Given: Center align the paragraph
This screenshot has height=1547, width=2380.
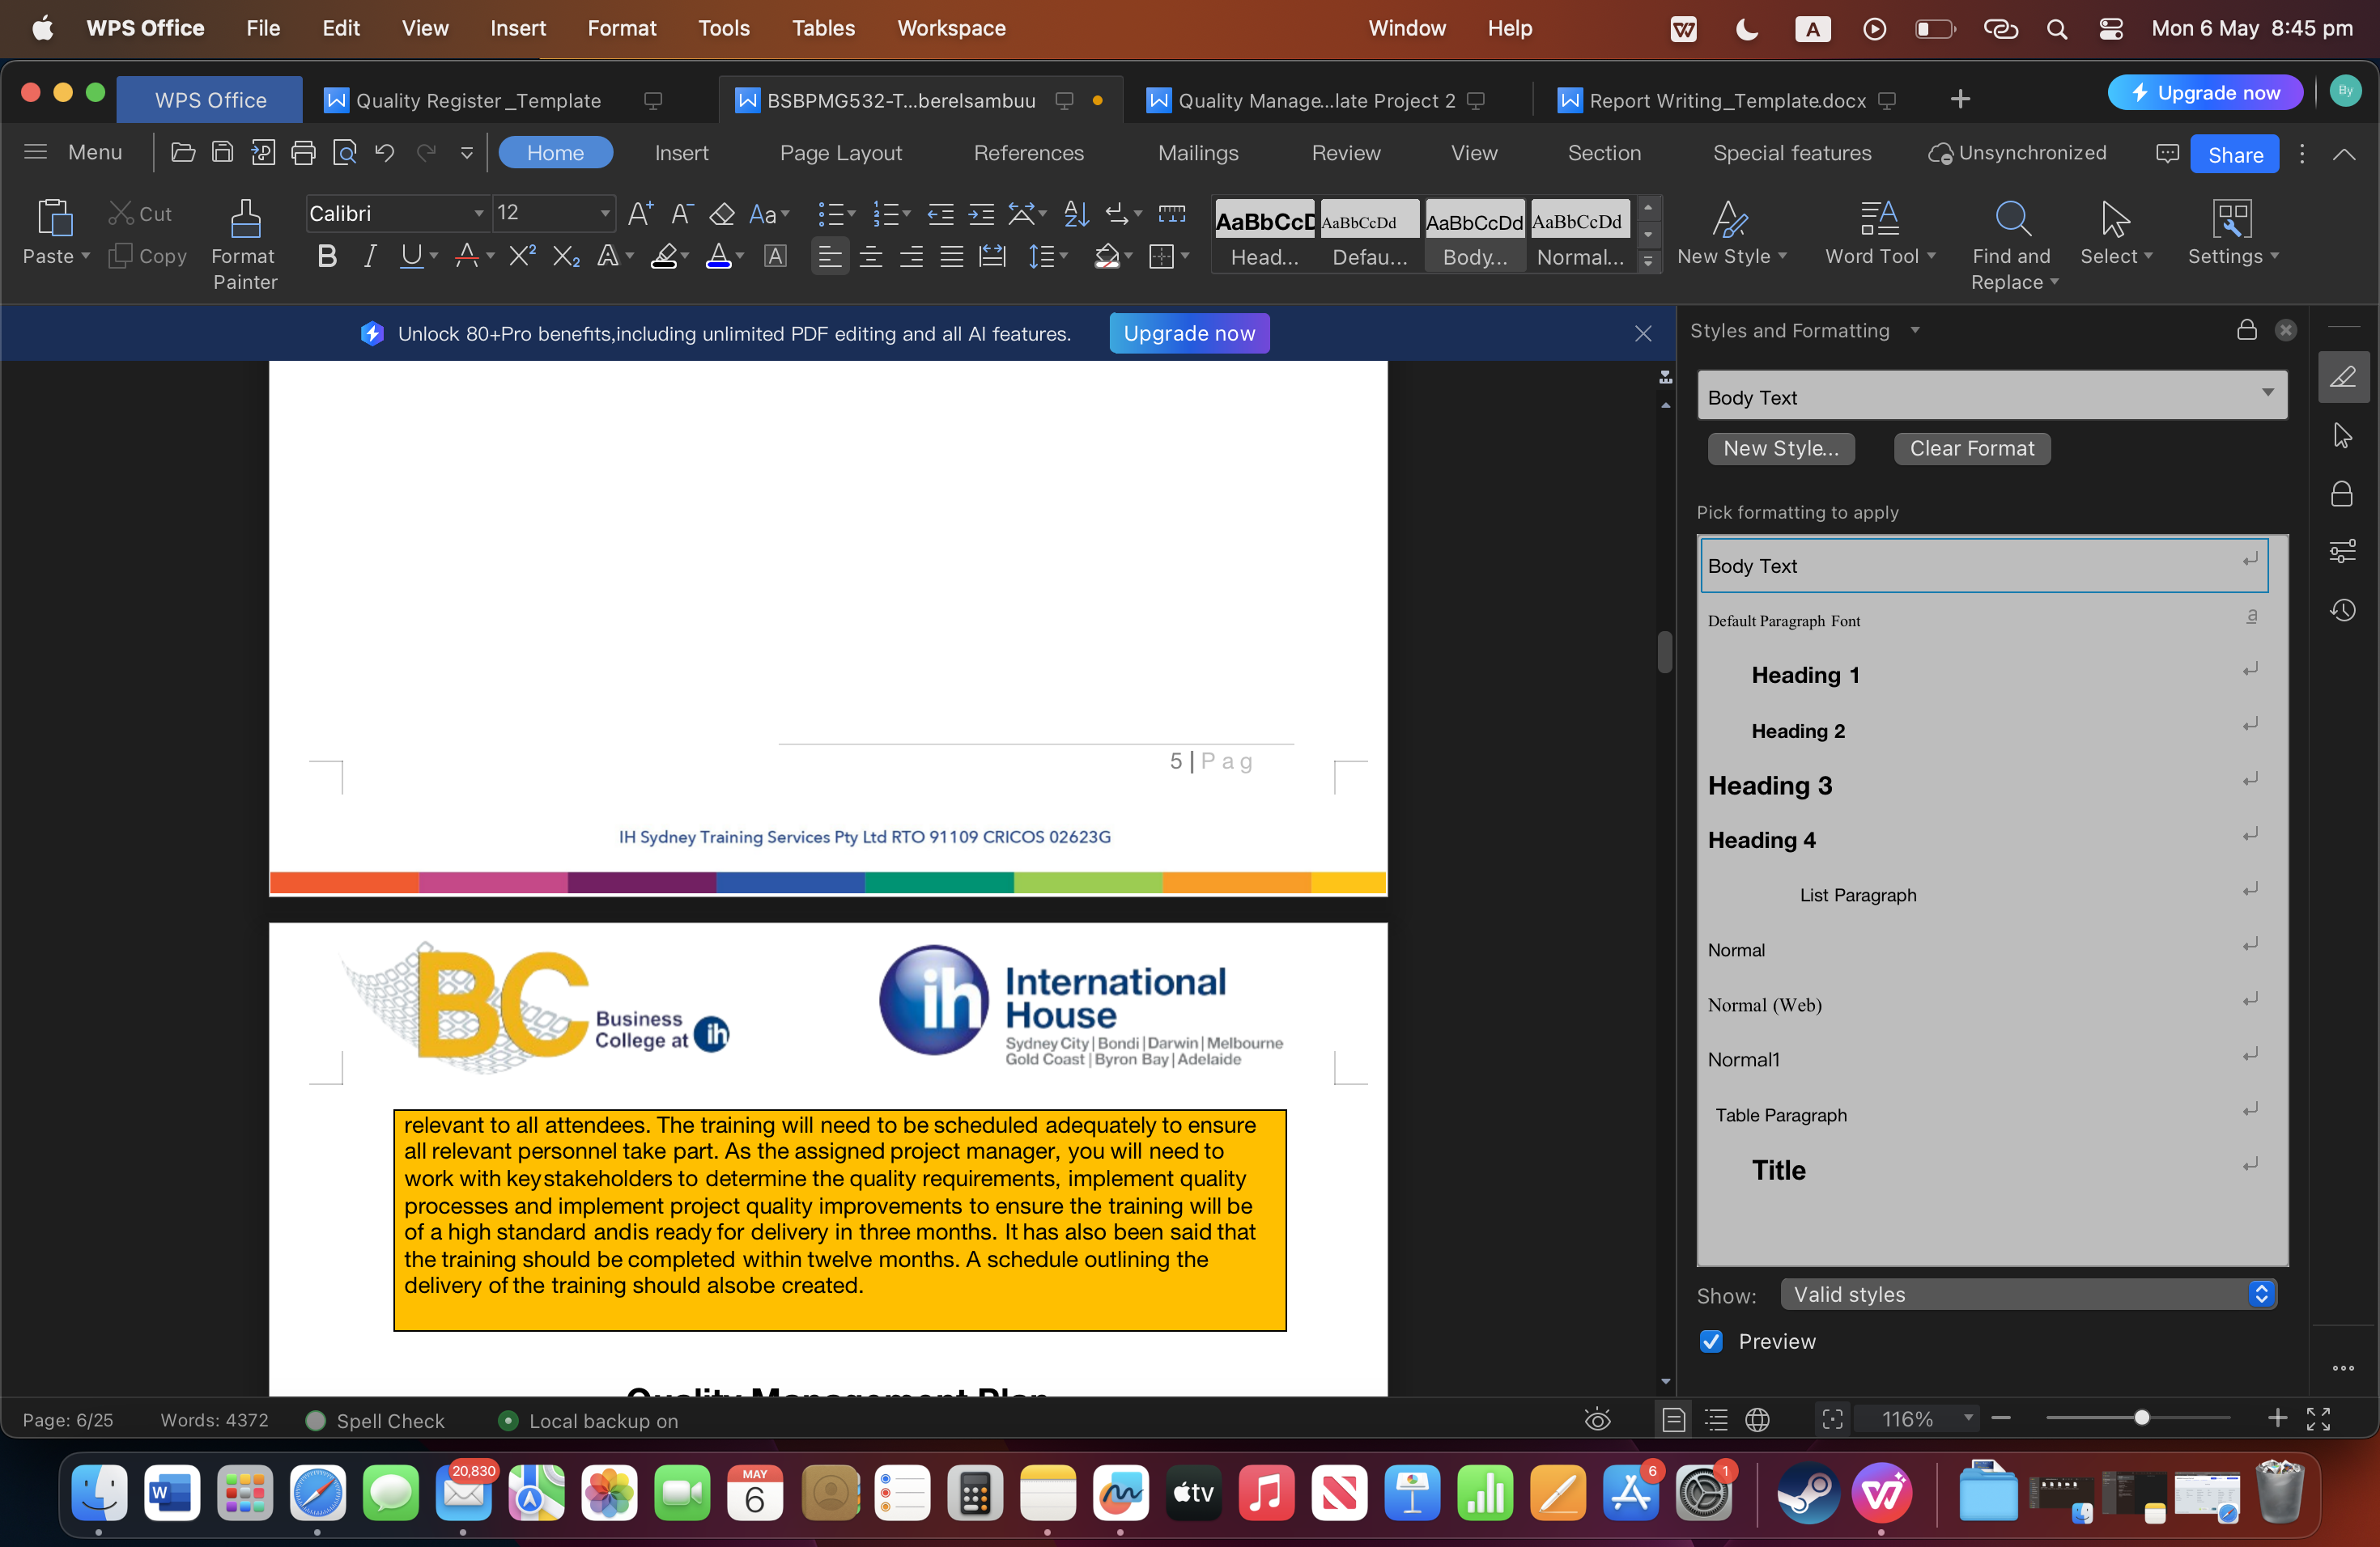Looking at the screenshot, I should click(870, 256).
